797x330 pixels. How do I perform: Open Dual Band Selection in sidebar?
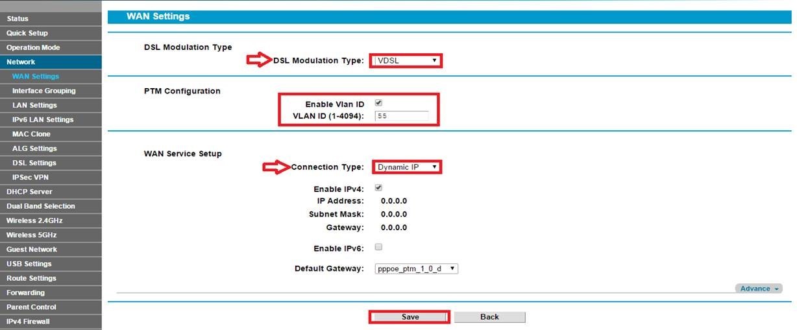51,206
